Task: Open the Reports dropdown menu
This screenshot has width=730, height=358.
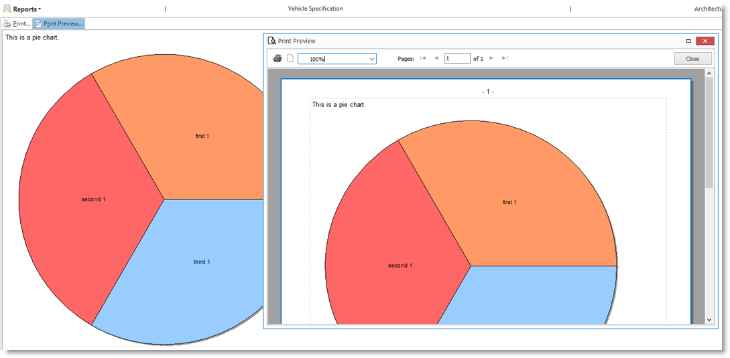Action: coord(27,9)
